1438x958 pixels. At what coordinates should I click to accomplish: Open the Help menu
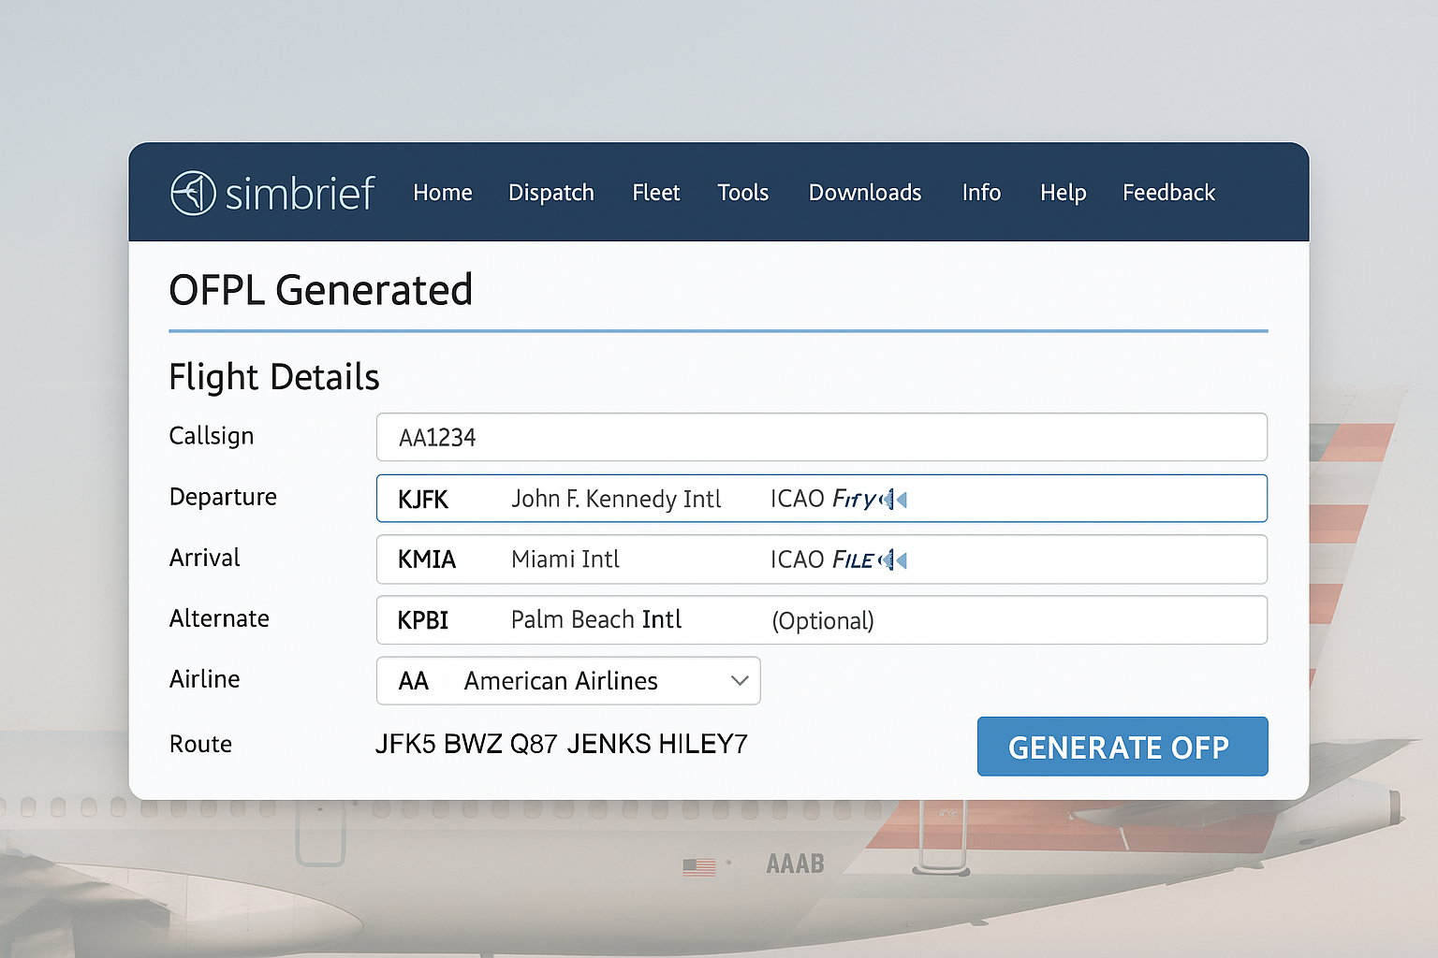(x=1064, y=193)
